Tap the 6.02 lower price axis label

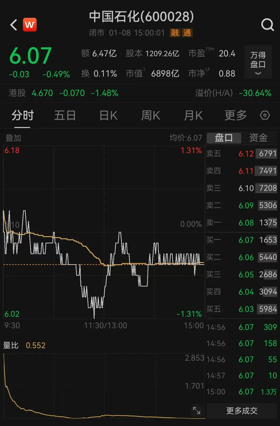[x=12, y=314]
